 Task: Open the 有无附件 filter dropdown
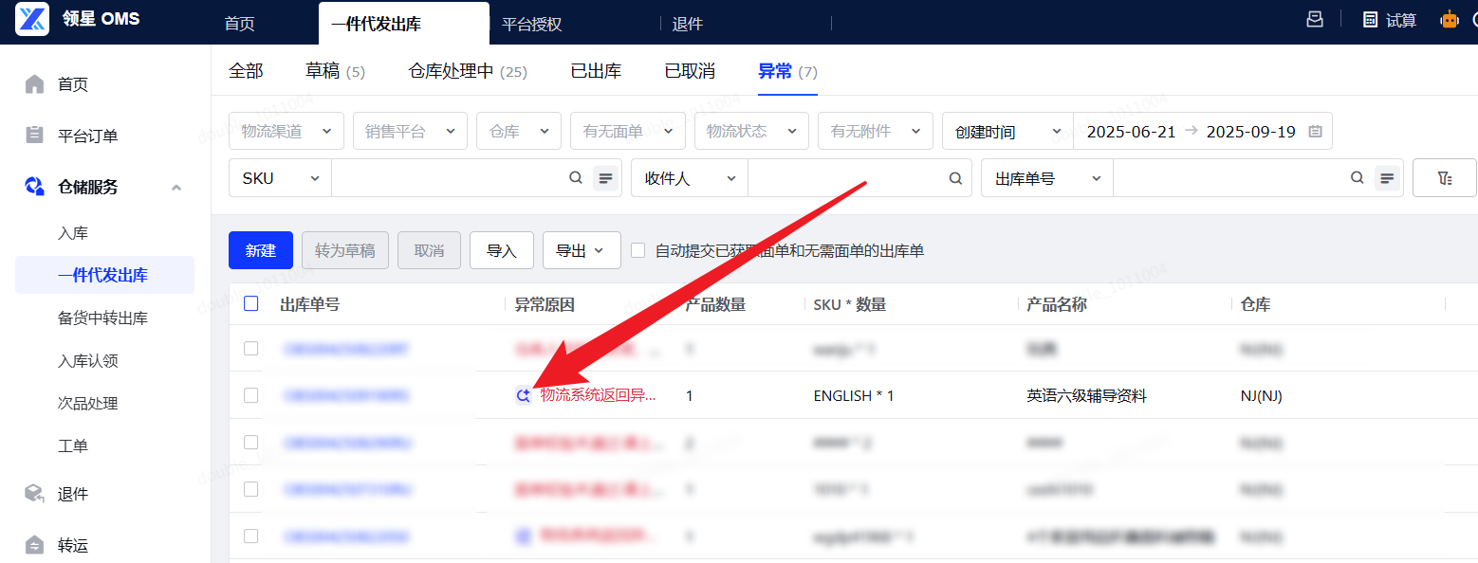(x=876, y=131)
